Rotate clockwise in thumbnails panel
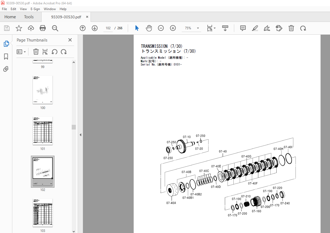Screen dimensions: 330x233 64,52
